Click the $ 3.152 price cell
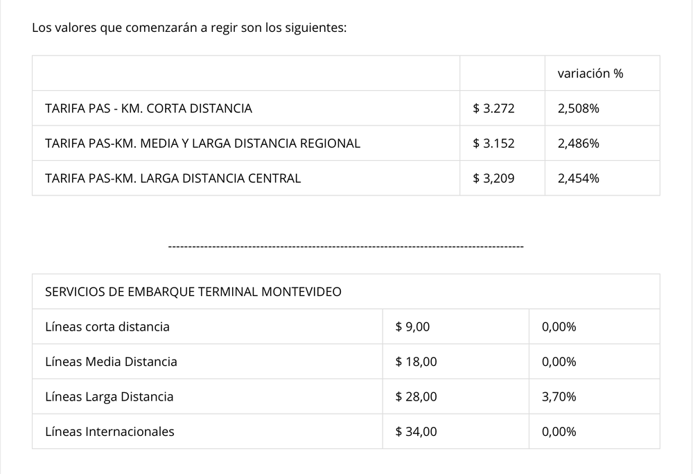Viewport: 693px width, 474px height. (493, 143)
